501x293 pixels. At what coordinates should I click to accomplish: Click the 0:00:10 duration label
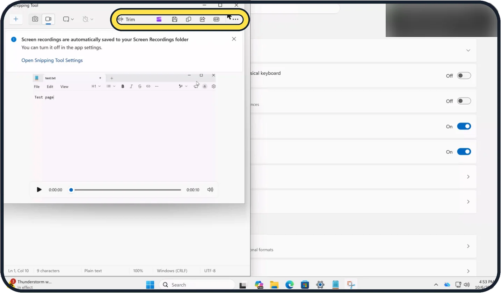(x=193, y=190)
